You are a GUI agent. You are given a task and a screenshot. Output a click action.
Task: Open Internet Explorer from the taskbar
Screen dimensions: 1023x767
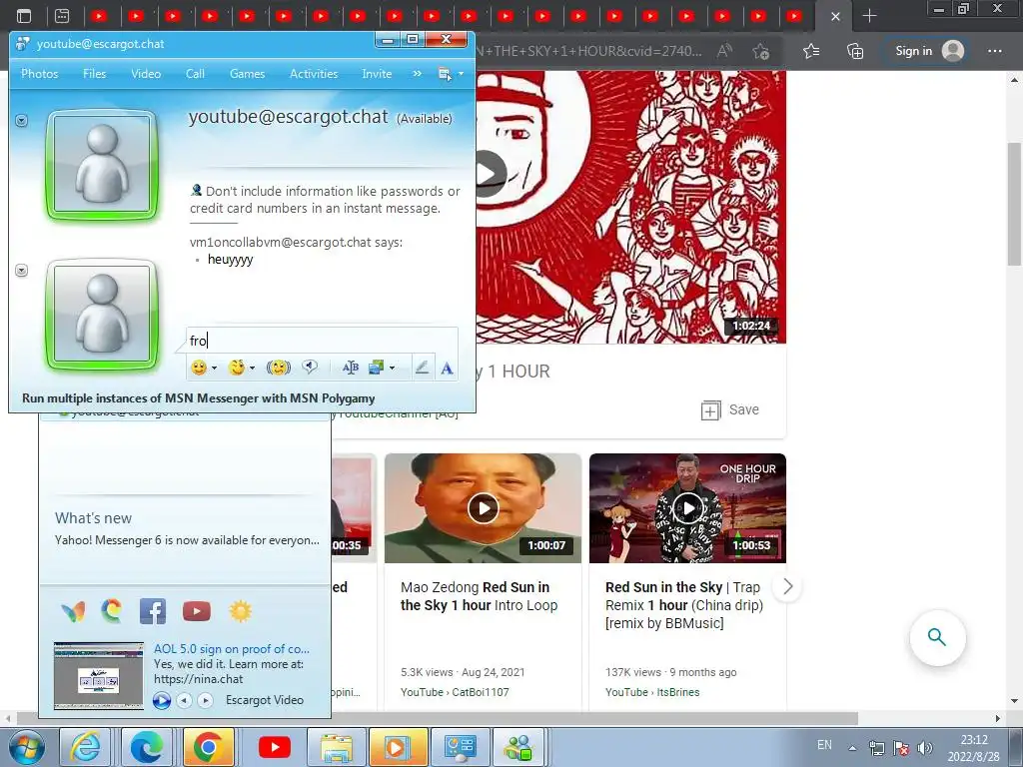click(x=87, y=747)
